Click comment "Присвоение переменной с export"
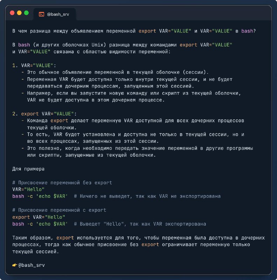Screen dimensions: 277x280 pyautogui.click(x=59, y=210)
